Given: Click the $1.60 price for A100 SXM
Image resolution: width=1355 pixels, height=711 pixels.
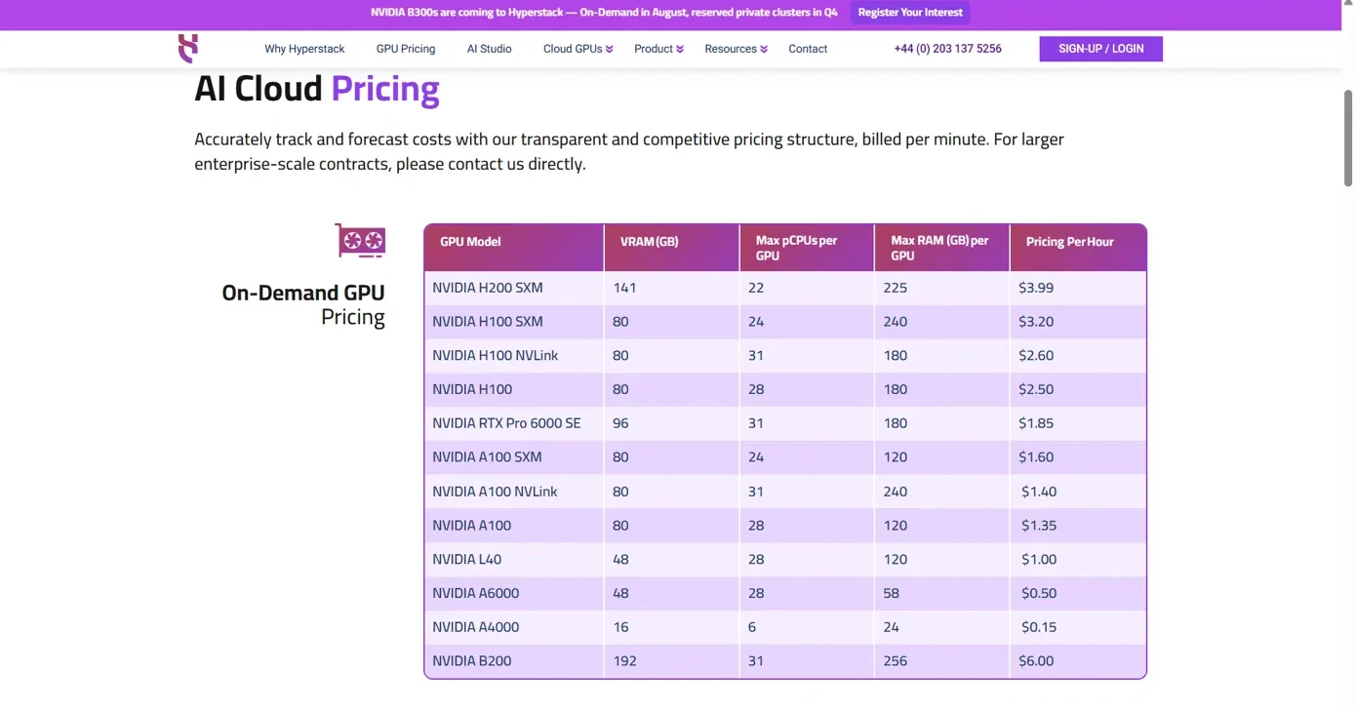Looking at the screenshot, I should click(x=1036, y=457).
